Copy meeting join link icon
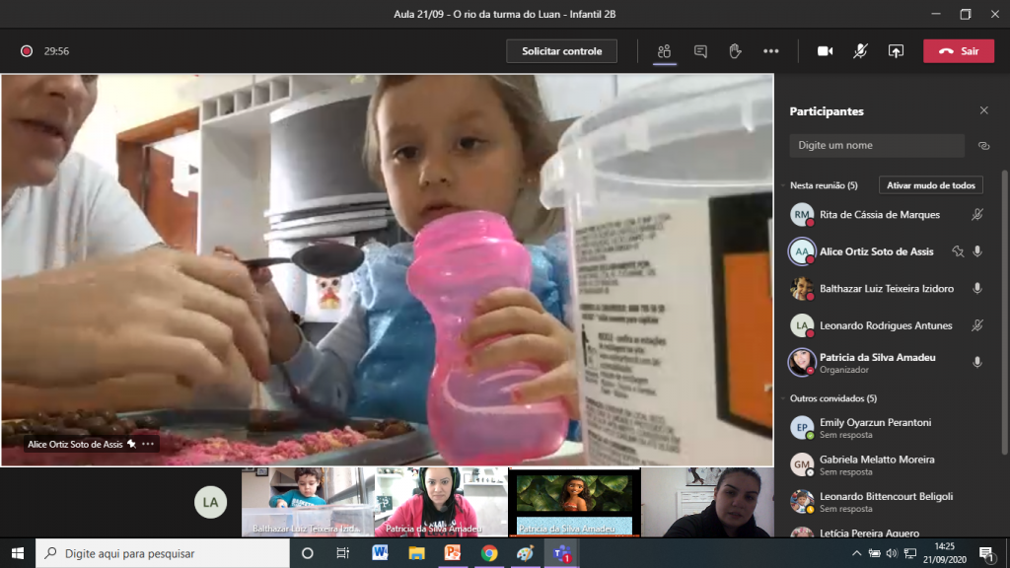 click(x=983, y=146)
